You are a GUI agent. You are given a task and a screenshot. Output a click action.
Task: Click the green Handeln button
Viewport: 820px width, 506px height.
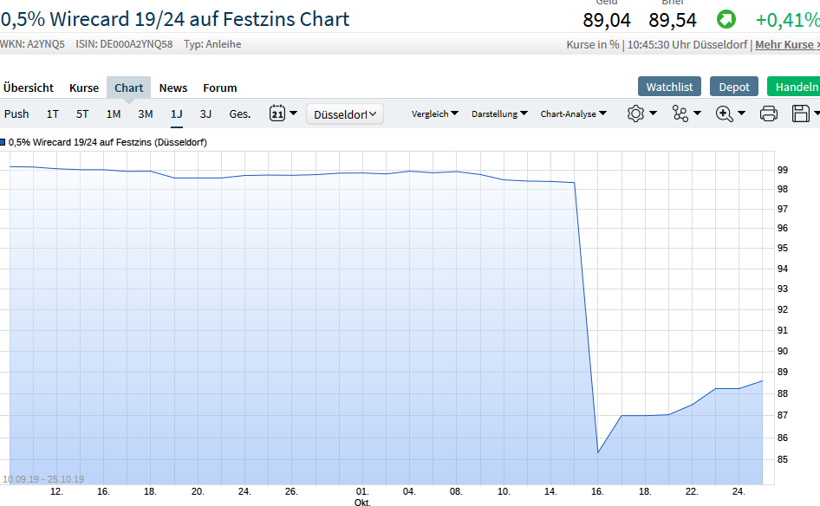pyautogui.click(x=793, y=87)
